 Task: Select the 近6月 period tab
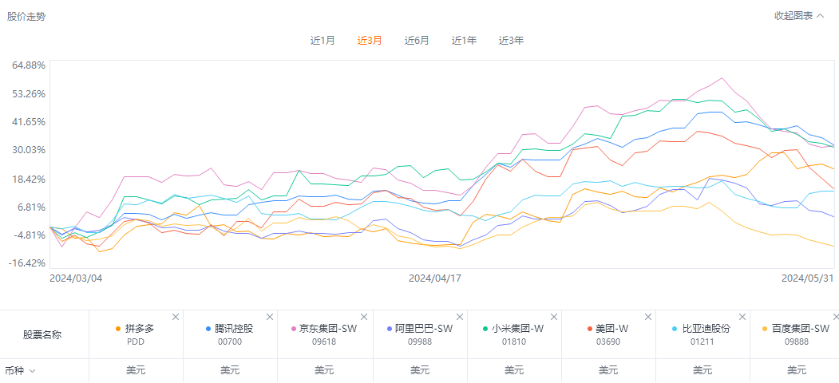pos(417,41)
